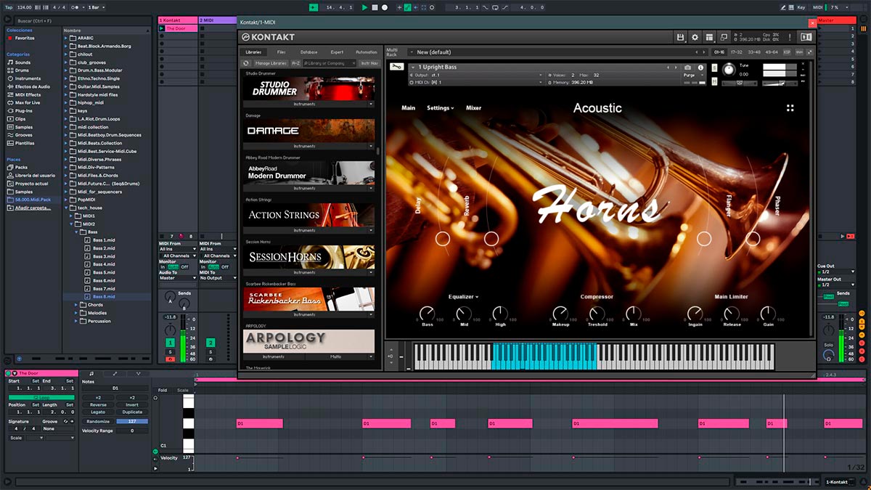Open the Upright Bass wrench edit icon

click(x=396, y=68)
